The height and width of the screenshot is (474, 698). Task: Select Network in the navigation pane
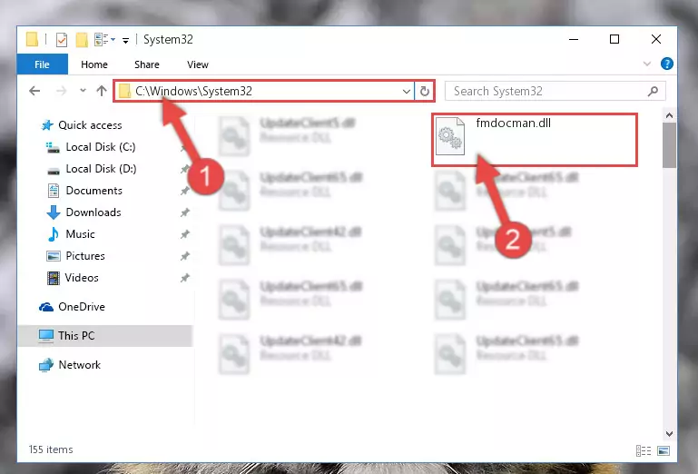(70, 365)
